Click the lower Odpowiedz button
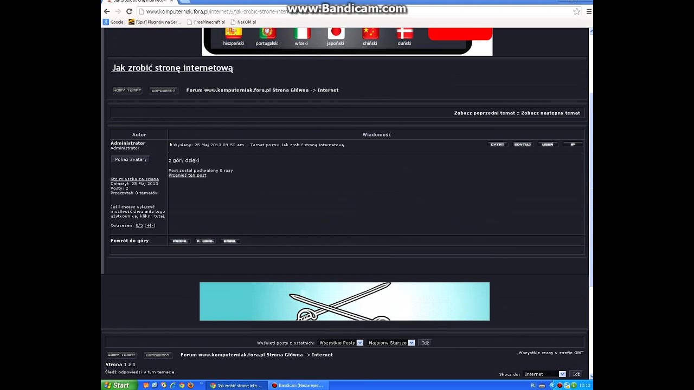 [157, 355]
